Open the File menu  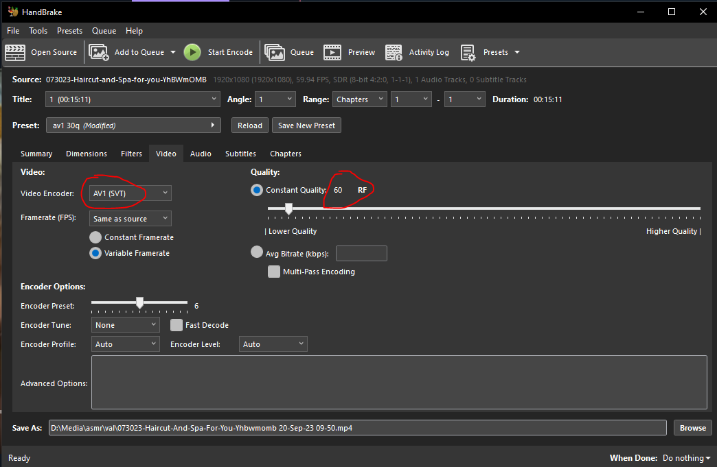pos(13,31)
